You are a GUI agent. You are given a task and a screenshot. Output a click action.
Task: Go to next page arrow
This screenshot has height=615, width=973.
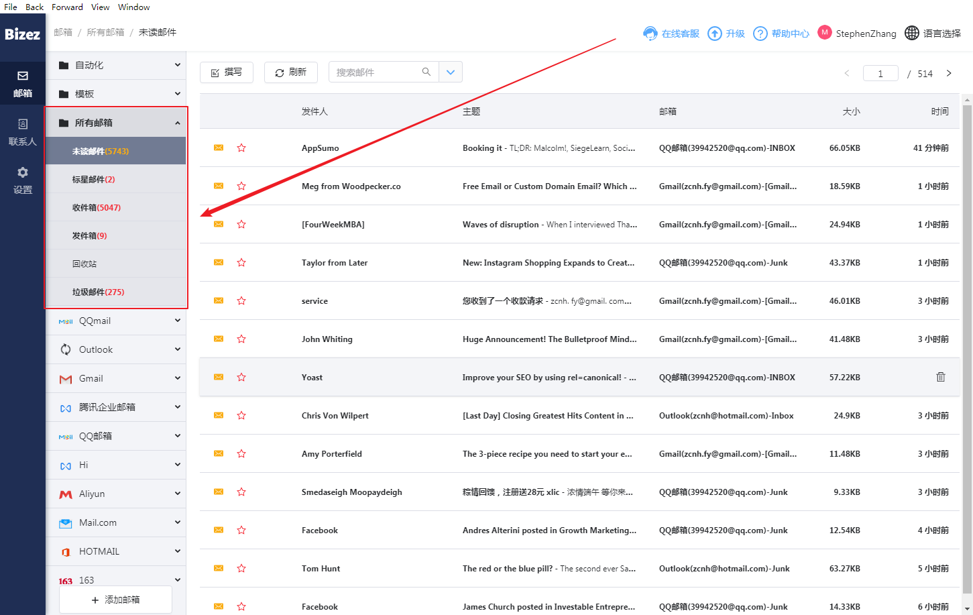[x=949, y=73]
